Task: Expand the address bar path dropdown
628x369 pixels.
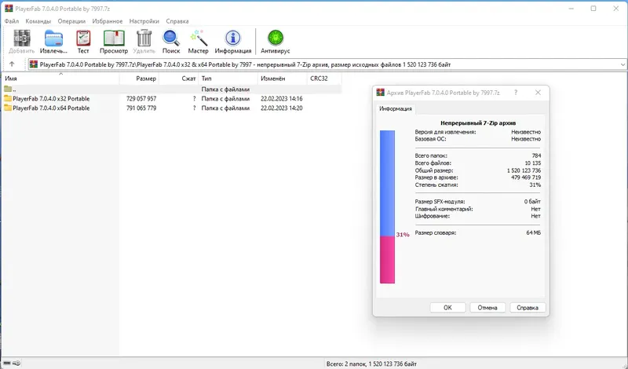Action: pos(623,64)
